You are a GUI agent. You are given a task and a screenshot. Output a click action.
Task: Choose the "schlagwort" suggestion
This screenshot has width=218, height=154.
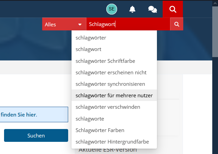tap(89, 49)
